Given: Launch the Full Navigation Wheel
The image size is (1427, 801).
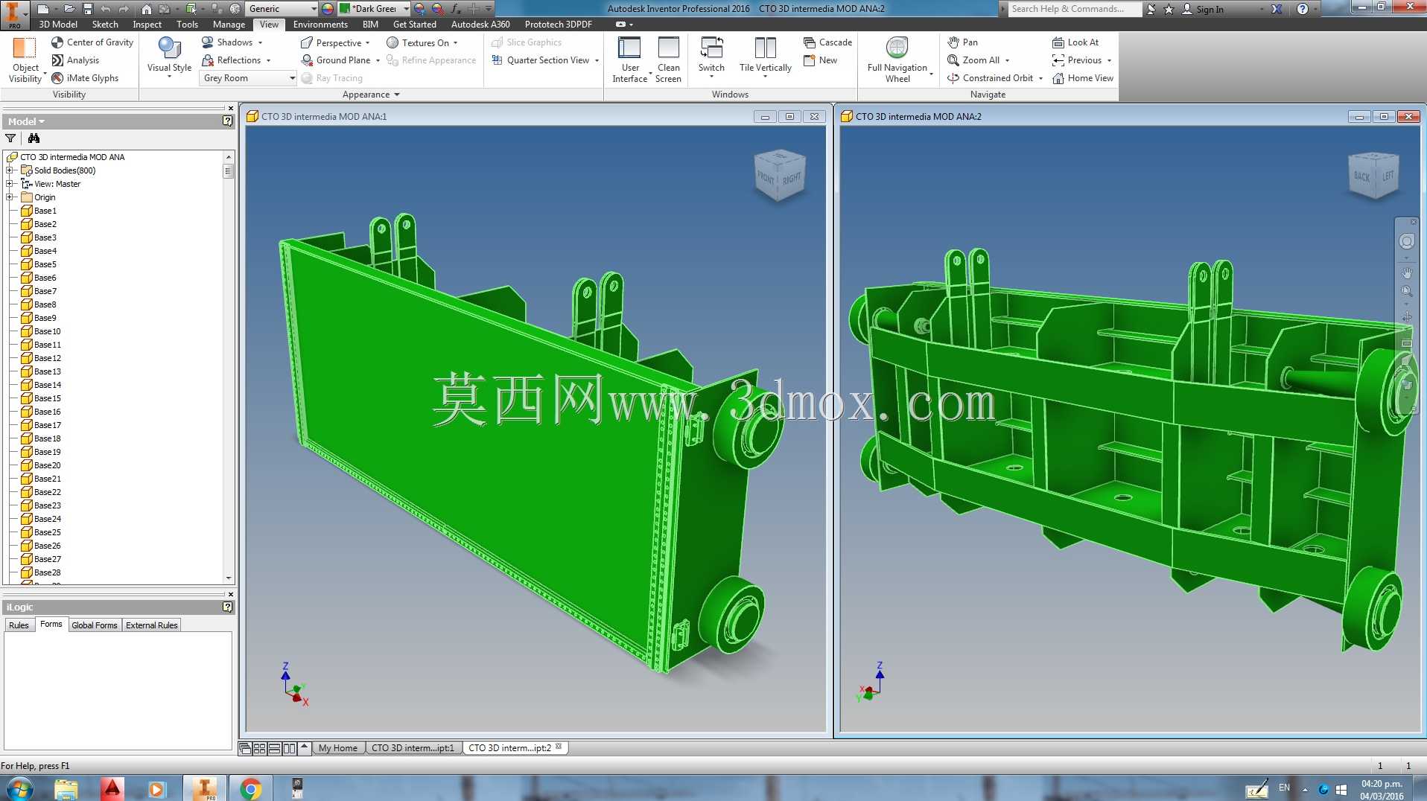Looking at the screenshot, I should pyautogui.click(x=897, y=60).
